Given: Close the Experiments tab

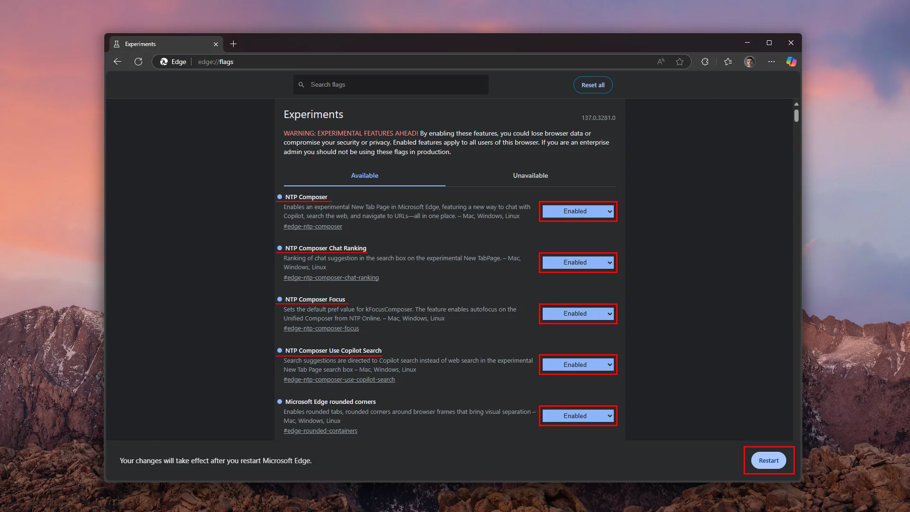Looking at the screenshot, I should (x=216, y=44).
